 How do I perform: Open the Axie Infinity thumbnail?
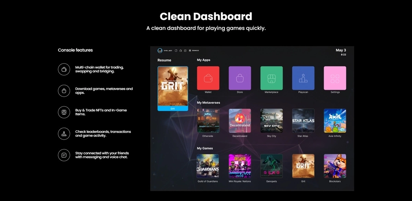[x=335, y=121]
